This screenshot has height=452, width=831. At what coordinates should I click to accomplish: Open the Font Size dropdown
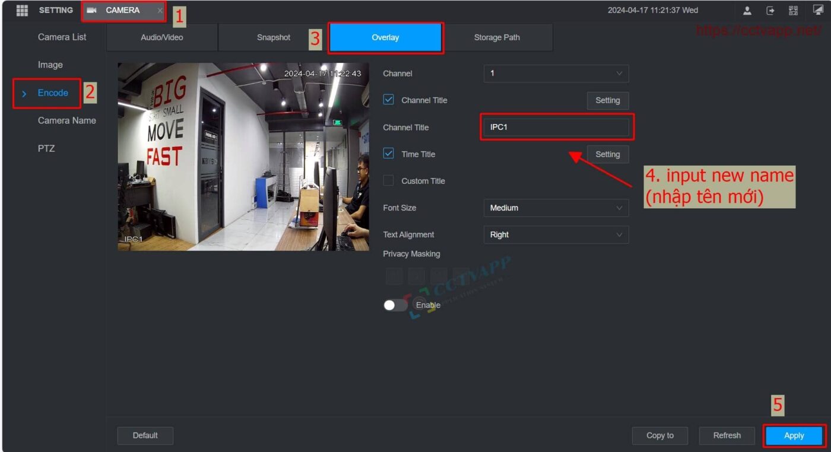tap(556, 208)
